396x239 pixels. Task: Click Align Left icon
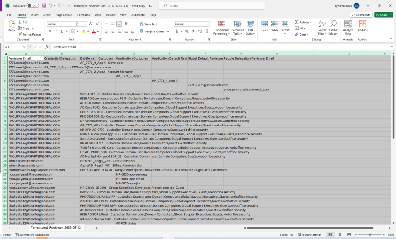click(x=107, y=32)
